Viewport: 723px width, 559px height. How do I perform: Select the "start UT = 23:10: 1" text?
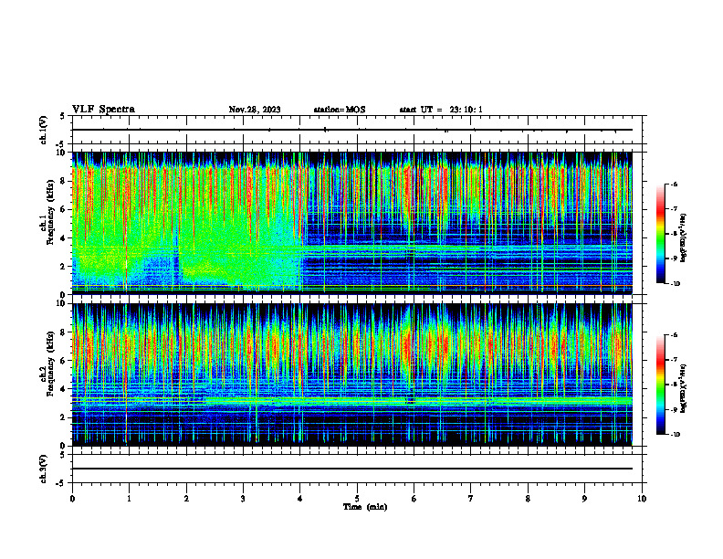tap(441, 110)
